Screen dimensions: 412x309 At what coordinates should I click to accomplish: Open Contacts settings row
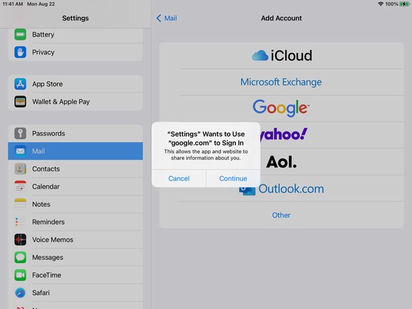tap(75, 169)
